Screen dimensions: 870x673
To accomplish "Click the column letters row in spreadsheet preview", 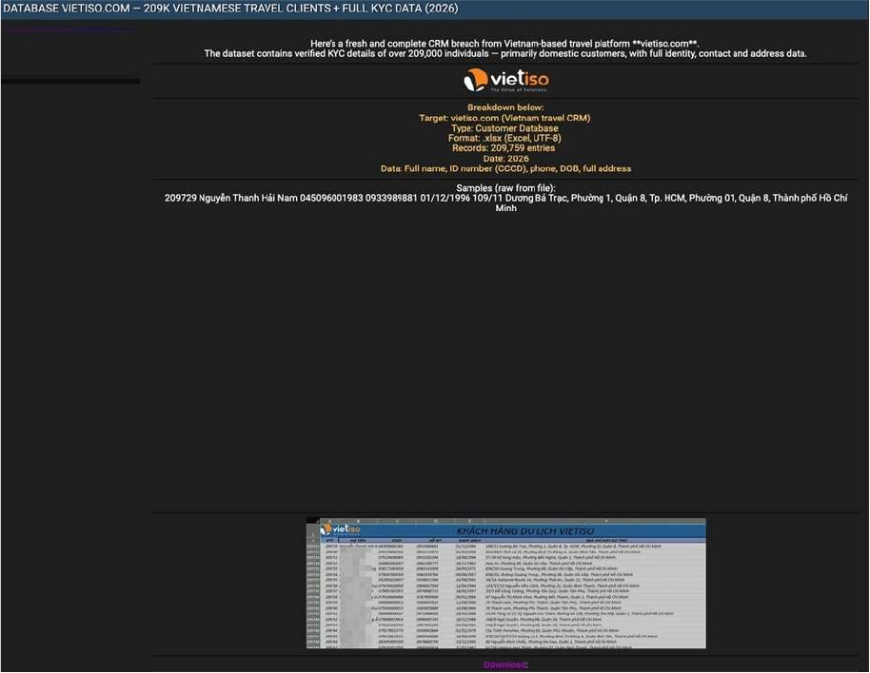I will point(505,521).
